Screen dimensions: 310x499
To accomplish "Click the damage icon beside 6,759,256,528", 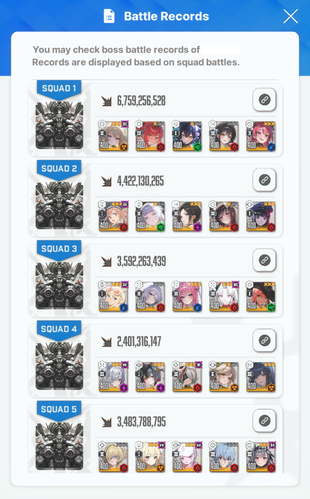I will tap(106, 101).
